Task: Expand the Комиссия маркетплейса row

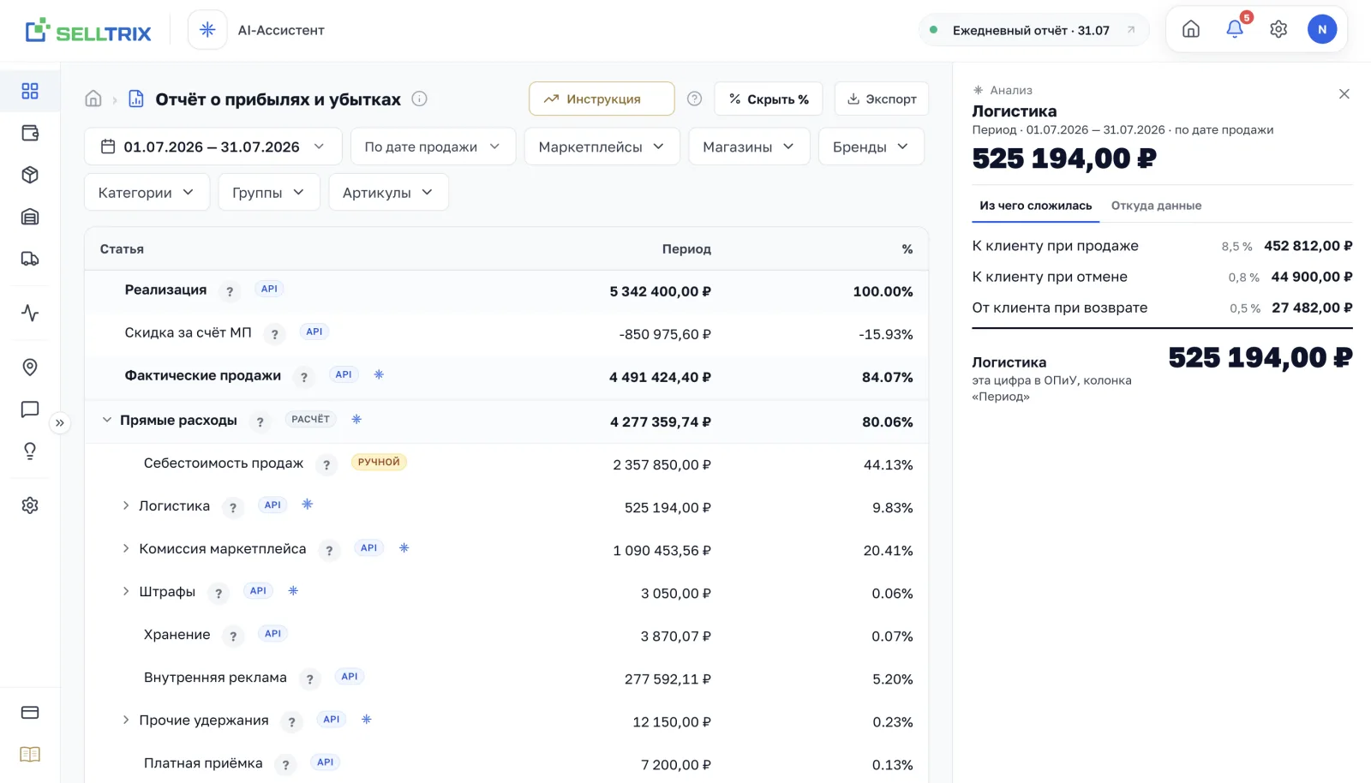Action: click(x=126, y=548)
